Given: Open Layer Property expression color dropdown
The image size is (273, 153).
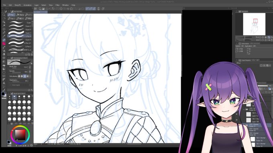Looking at the screenshot, I should [270, 65].
